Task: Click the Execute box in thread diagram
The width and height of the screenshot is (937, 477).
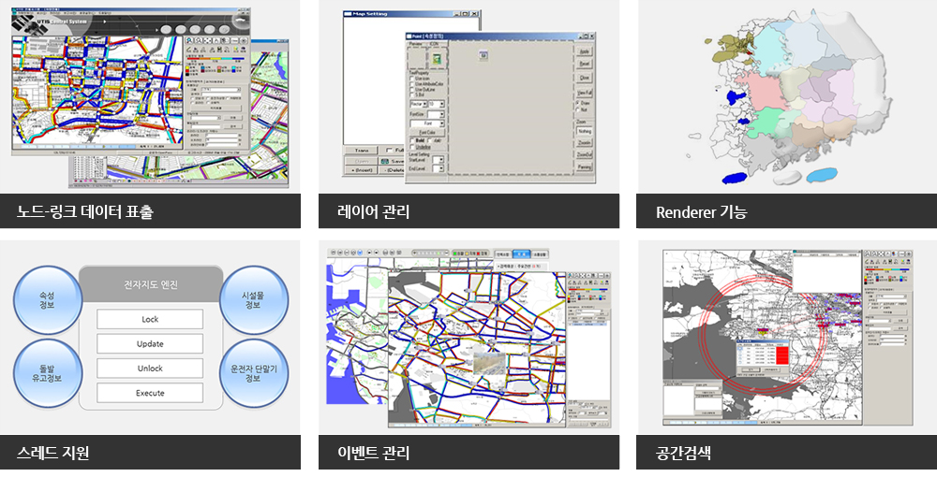Action: point(150,393)
